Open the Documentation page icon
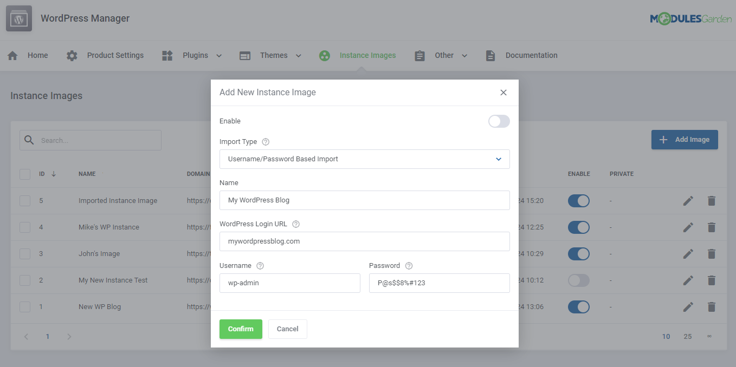This screenshot has height=367, width=736. pos(490,55)
